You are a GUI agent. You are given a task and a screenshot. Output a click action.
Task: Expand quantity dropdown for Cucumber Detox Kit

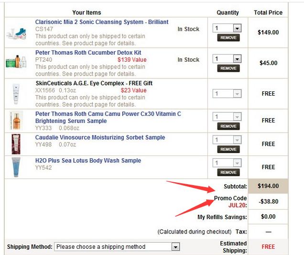[x=237, y=59]
